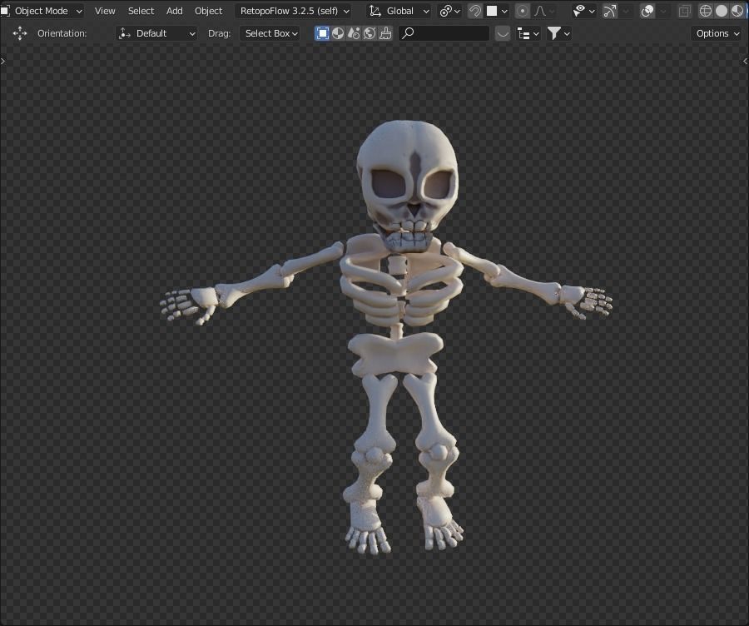Toggle viewport overlays visibility
Image resolution: width=749 pixels, height=626 pixels.
coord(647,11)
